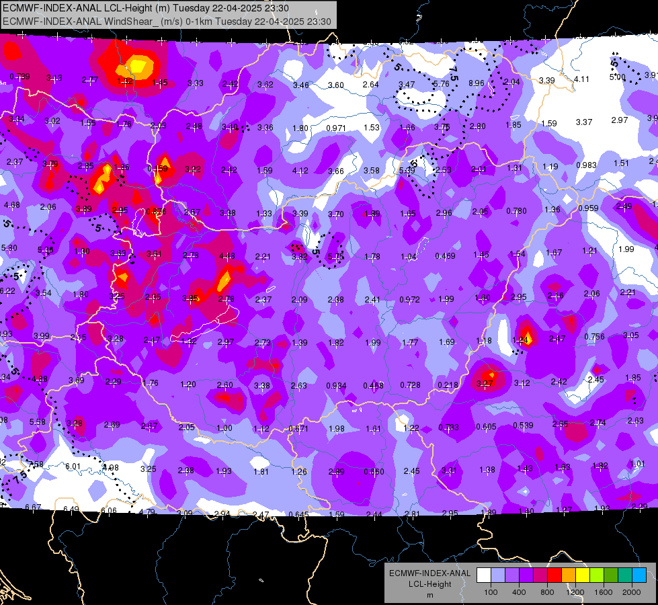Click the wind shear value 0.733
Image resolution: width=658 pixels, height=605 pixels.
coord(448,428)
